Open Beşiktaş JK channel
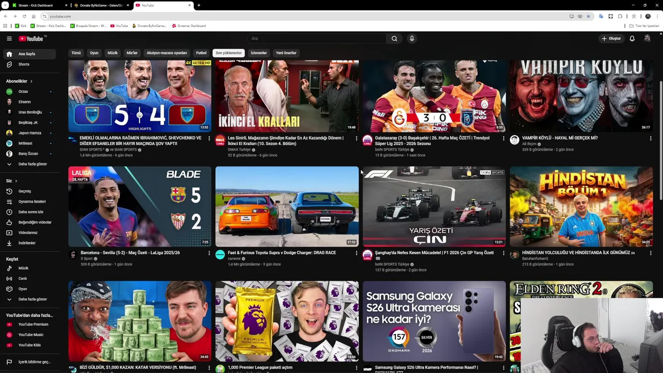This screenshot has height=373, width=663. (x=31, y=122)
